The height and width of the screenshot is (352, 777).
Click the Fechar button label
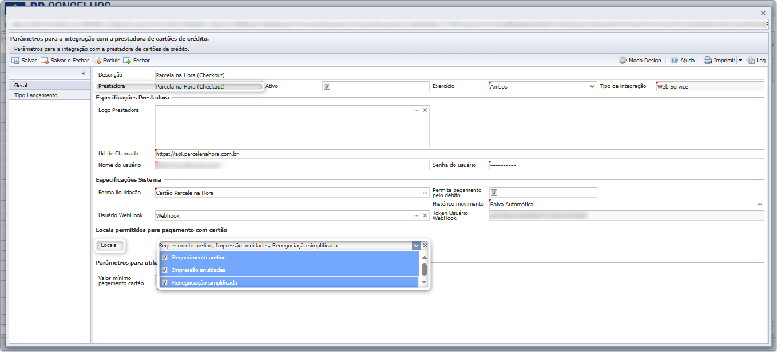pyautogui.click(x=141, y=60)
